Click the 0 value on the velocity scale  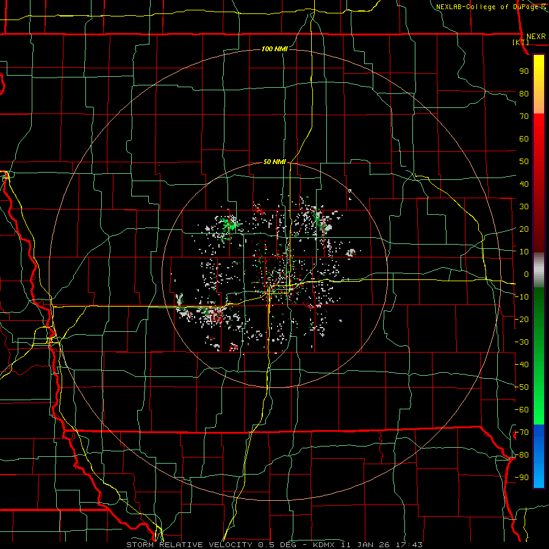[526, 274]
